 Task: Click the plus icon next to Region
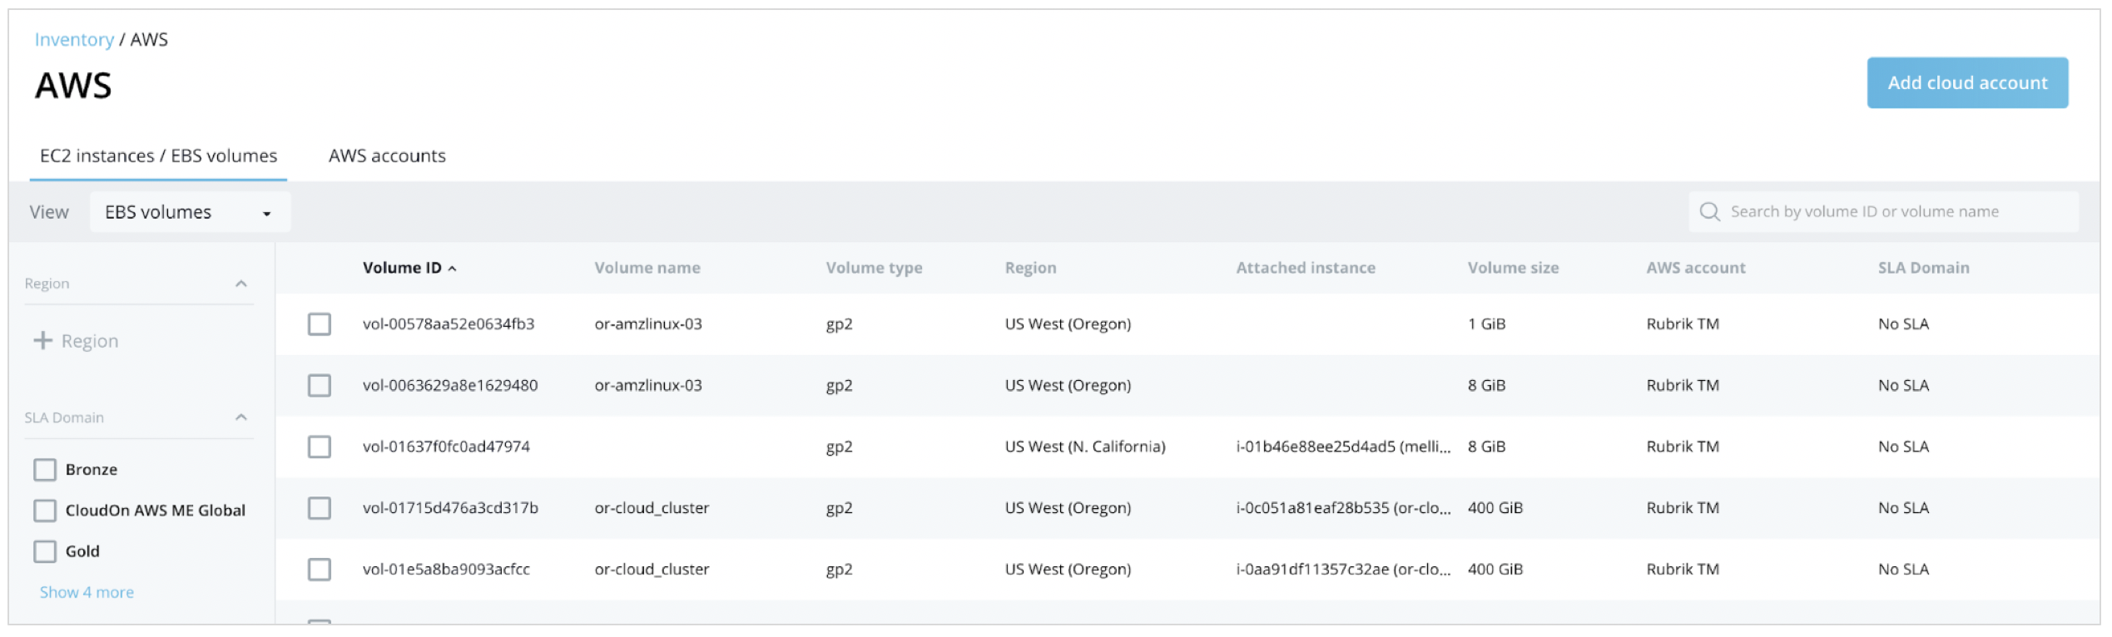tap(42, 341)
